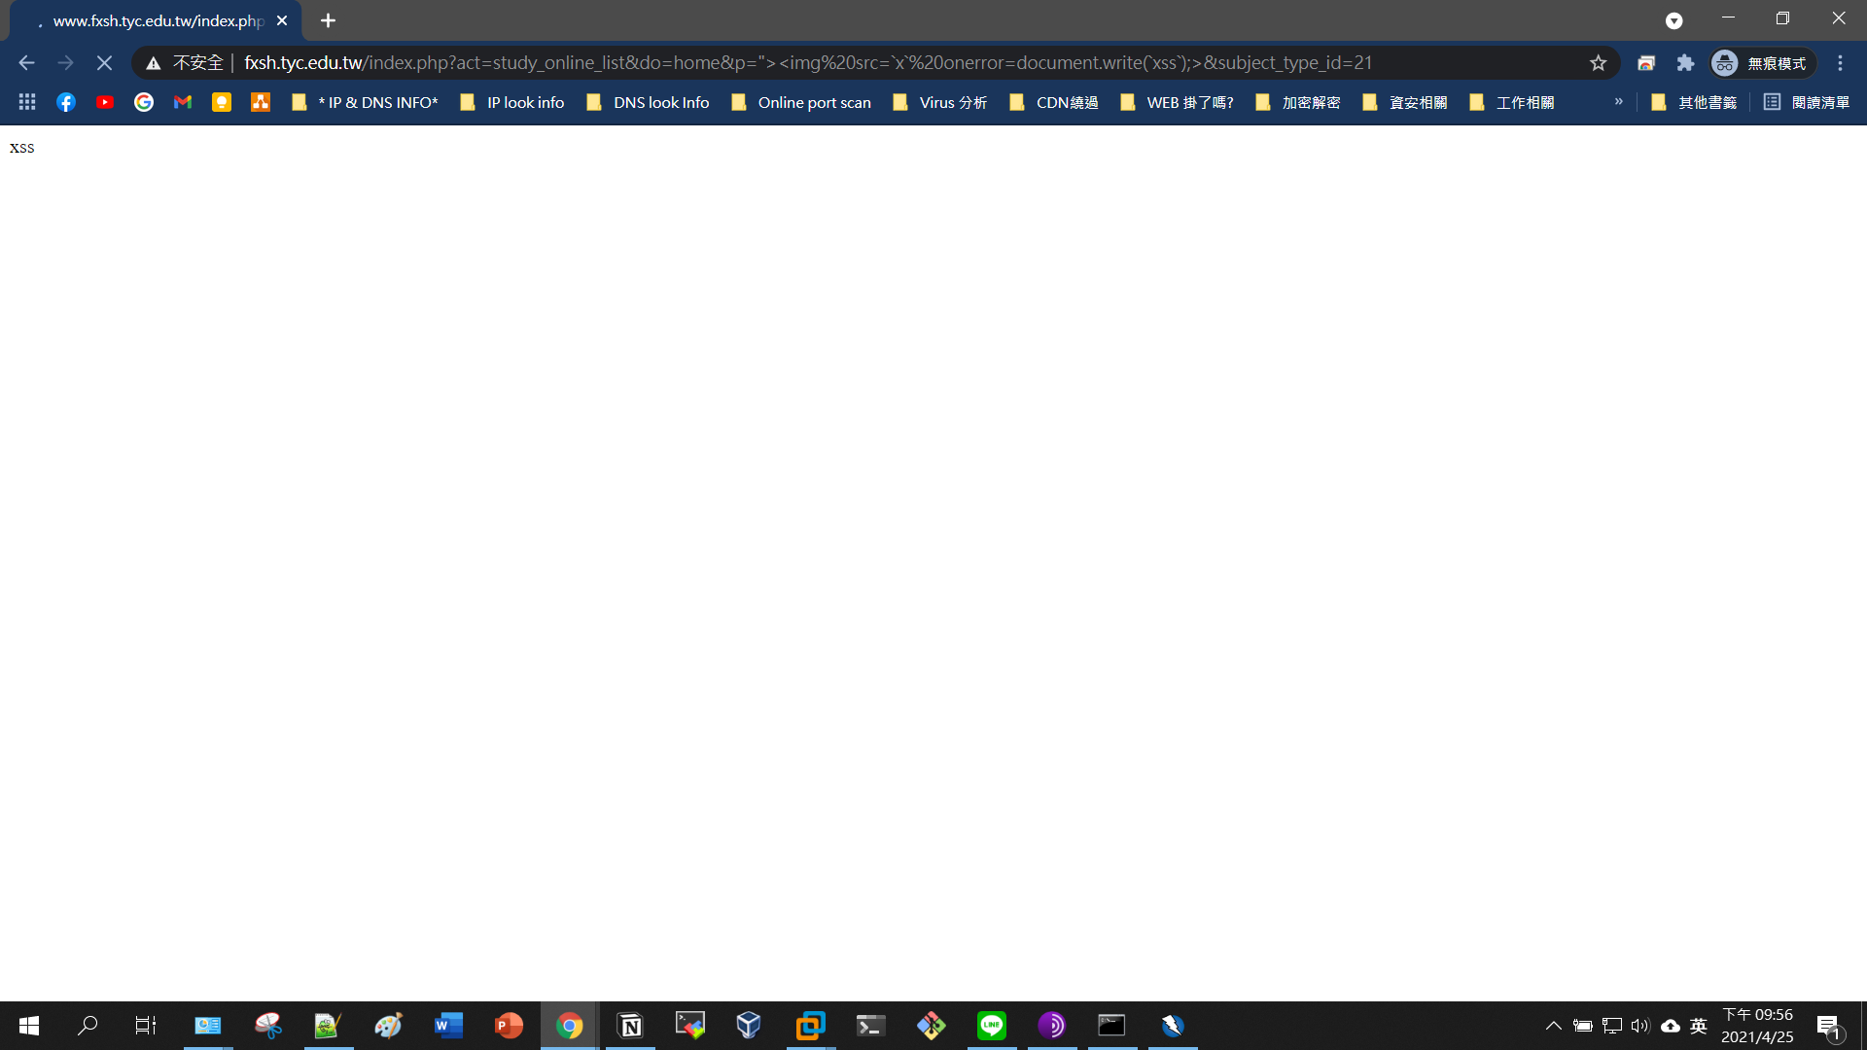Open the 'DNS look Info' bookmark folder

coord(649,102)
